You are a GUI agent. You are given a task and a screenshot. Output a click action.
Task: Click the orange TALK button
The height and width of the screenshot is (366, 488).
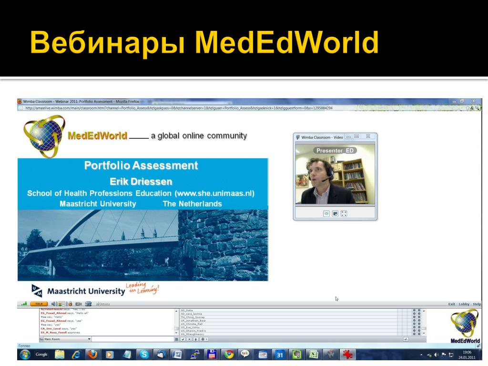click(39, 304)
